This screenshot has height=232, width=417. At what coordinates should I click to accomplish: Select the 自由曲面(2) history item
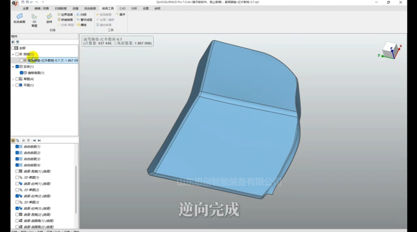(32, 153)
